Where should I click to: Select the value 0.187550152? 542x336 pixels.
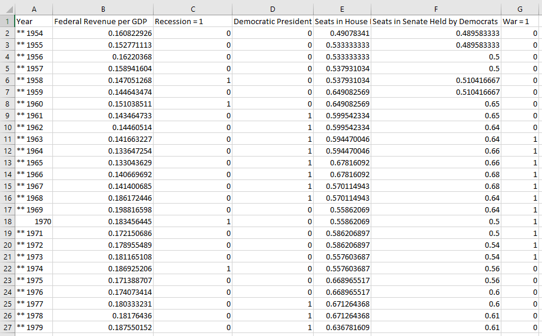[103, 327]
